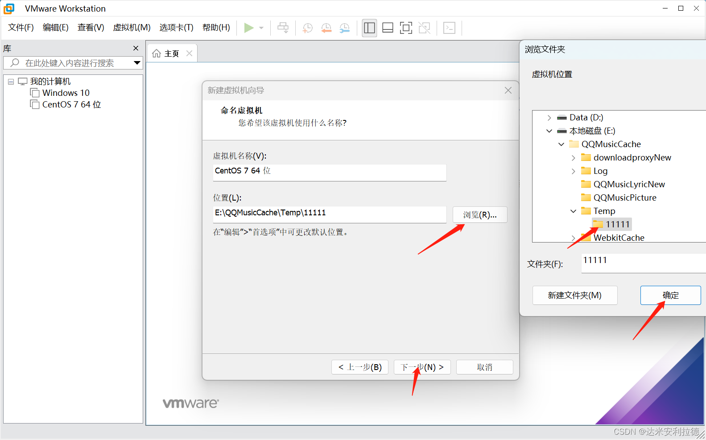This screenshot has height=440, width=706.
Task: Collapse the 本地磁盘 (E:) node
Action: click(549, 131)
